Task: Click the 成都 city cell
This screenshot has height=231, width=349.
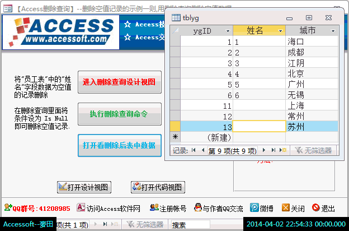Action: coord(312,52)
